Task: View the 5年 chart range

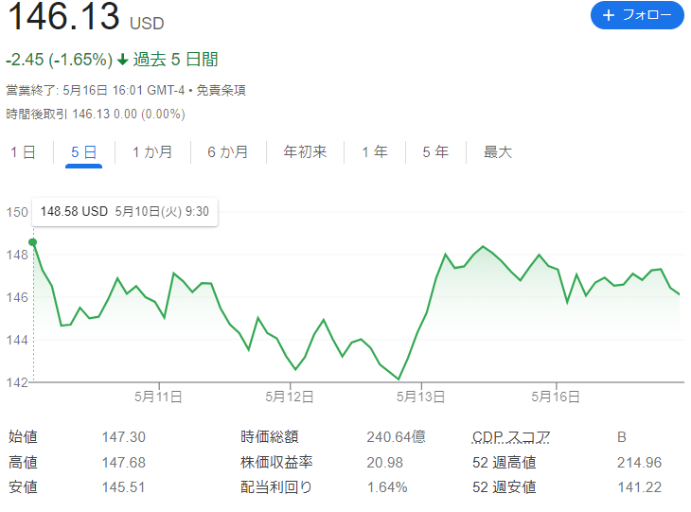Action: point(435,151)
